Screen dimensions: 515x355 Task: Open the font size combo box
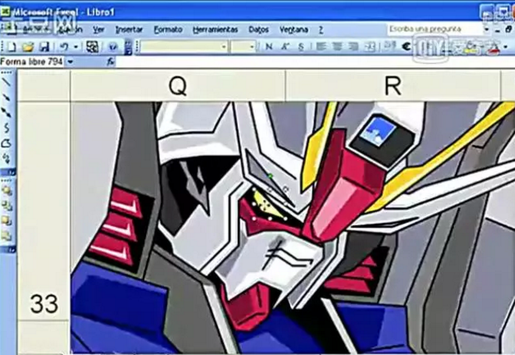coord(243,47)
